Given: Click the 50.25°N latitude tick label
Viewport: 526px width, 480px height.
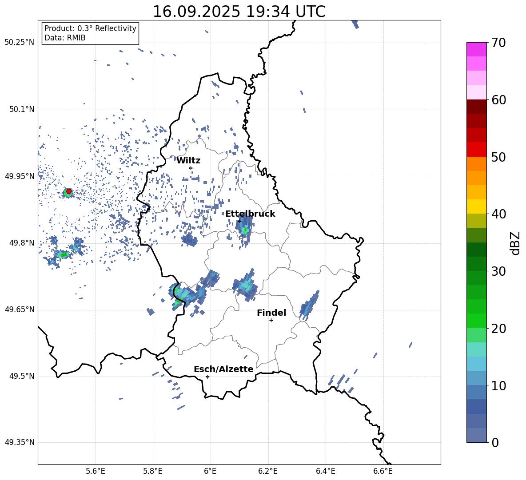Looking at the screenshot, I should coord(19,43).
